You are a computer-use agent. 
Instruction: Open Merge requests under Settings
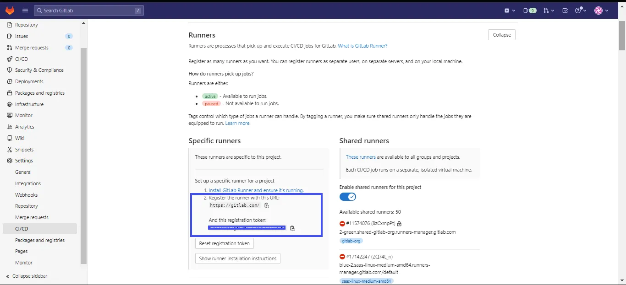[x=32, y=217]
